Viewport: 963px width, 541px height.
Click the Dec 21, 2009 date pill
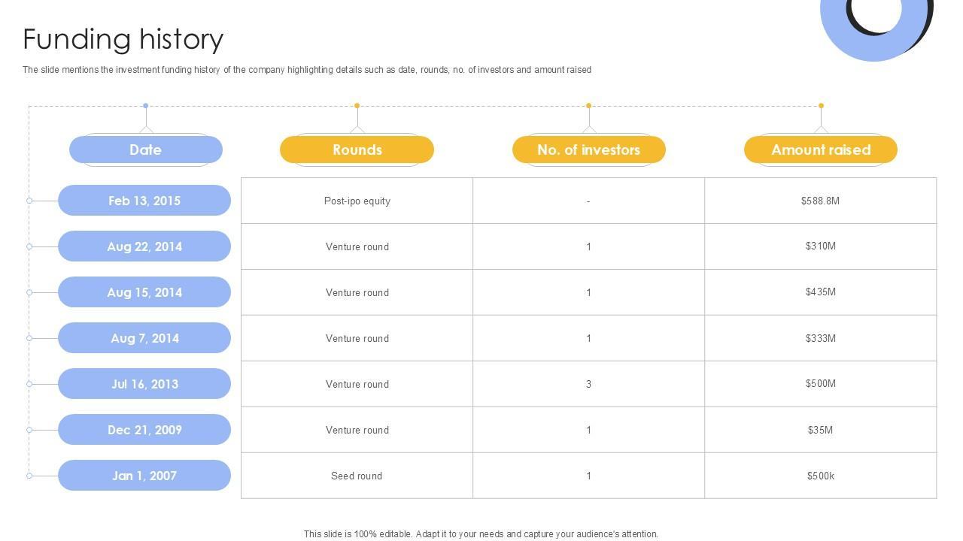(x=144, y=430)
